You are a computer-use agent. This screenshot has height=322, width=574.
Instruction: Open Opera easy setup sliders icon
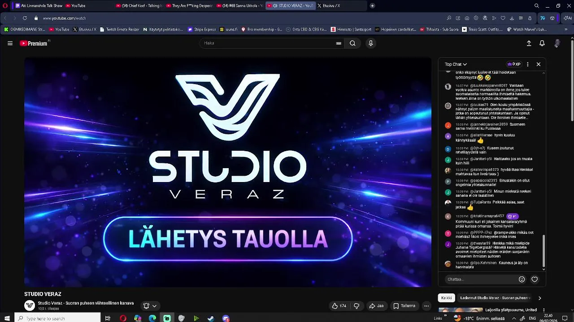point(521,18)
